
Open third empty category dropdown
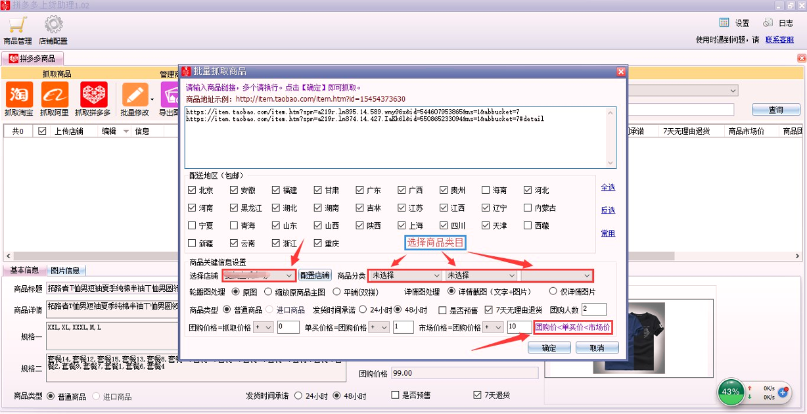tap(557, 275)
